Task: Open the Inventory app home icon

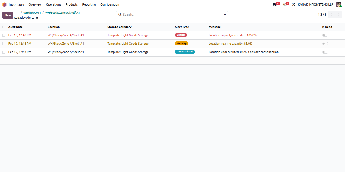Action: click(x=4, y=4)
